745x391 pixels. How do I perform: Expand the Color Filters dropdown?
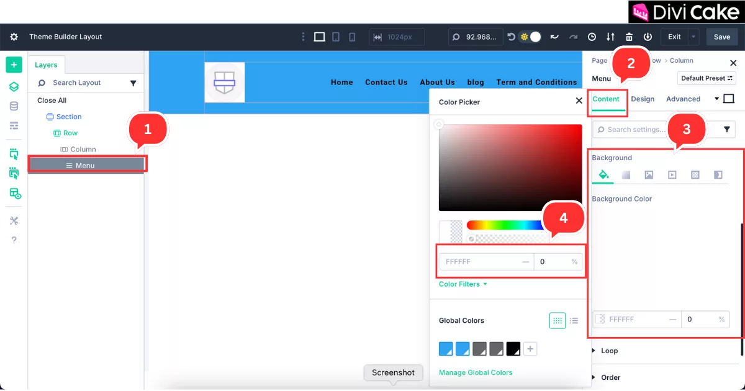coord(463,284)
